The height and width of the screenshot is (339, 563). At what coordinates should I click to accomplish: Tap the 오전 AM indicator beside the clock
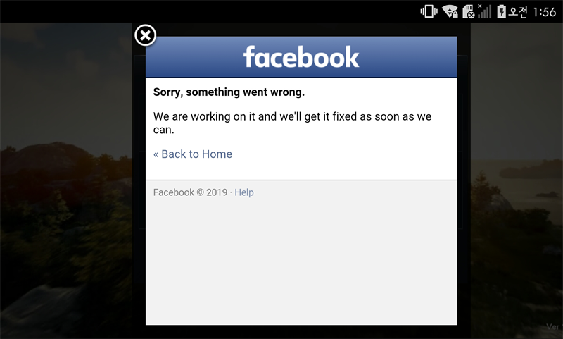pyautogui.click(x=518, y=12)
